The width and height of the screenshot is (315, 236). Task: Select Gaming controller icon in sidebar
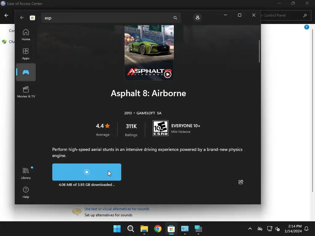click(26, 72)
